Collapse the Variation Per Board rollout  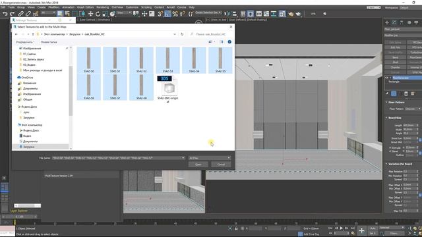click(386, 164)
